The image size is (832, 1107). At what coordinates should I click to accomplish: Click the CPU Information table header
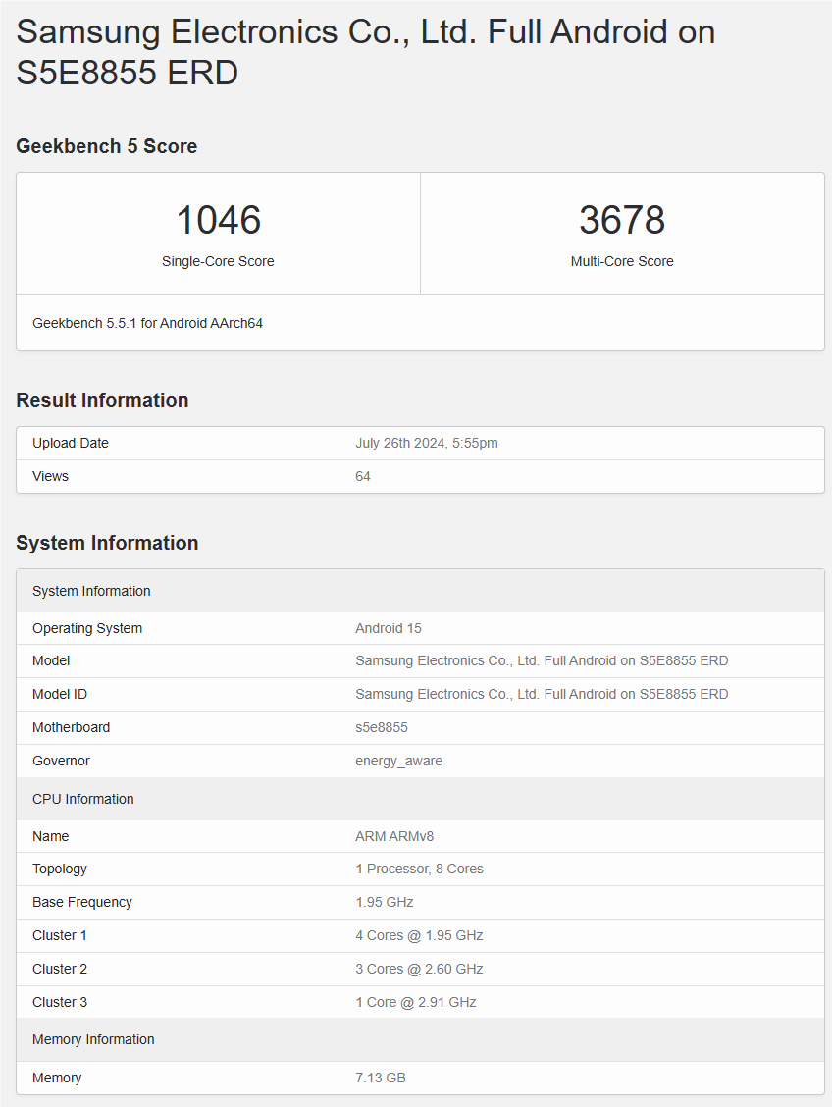pos(83,799)
